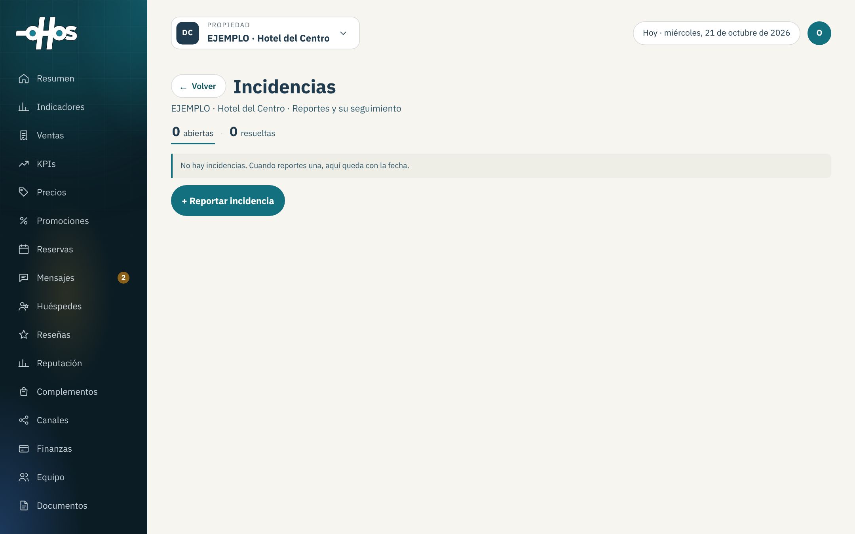Click the ohos logo

(x=46, y=33)
